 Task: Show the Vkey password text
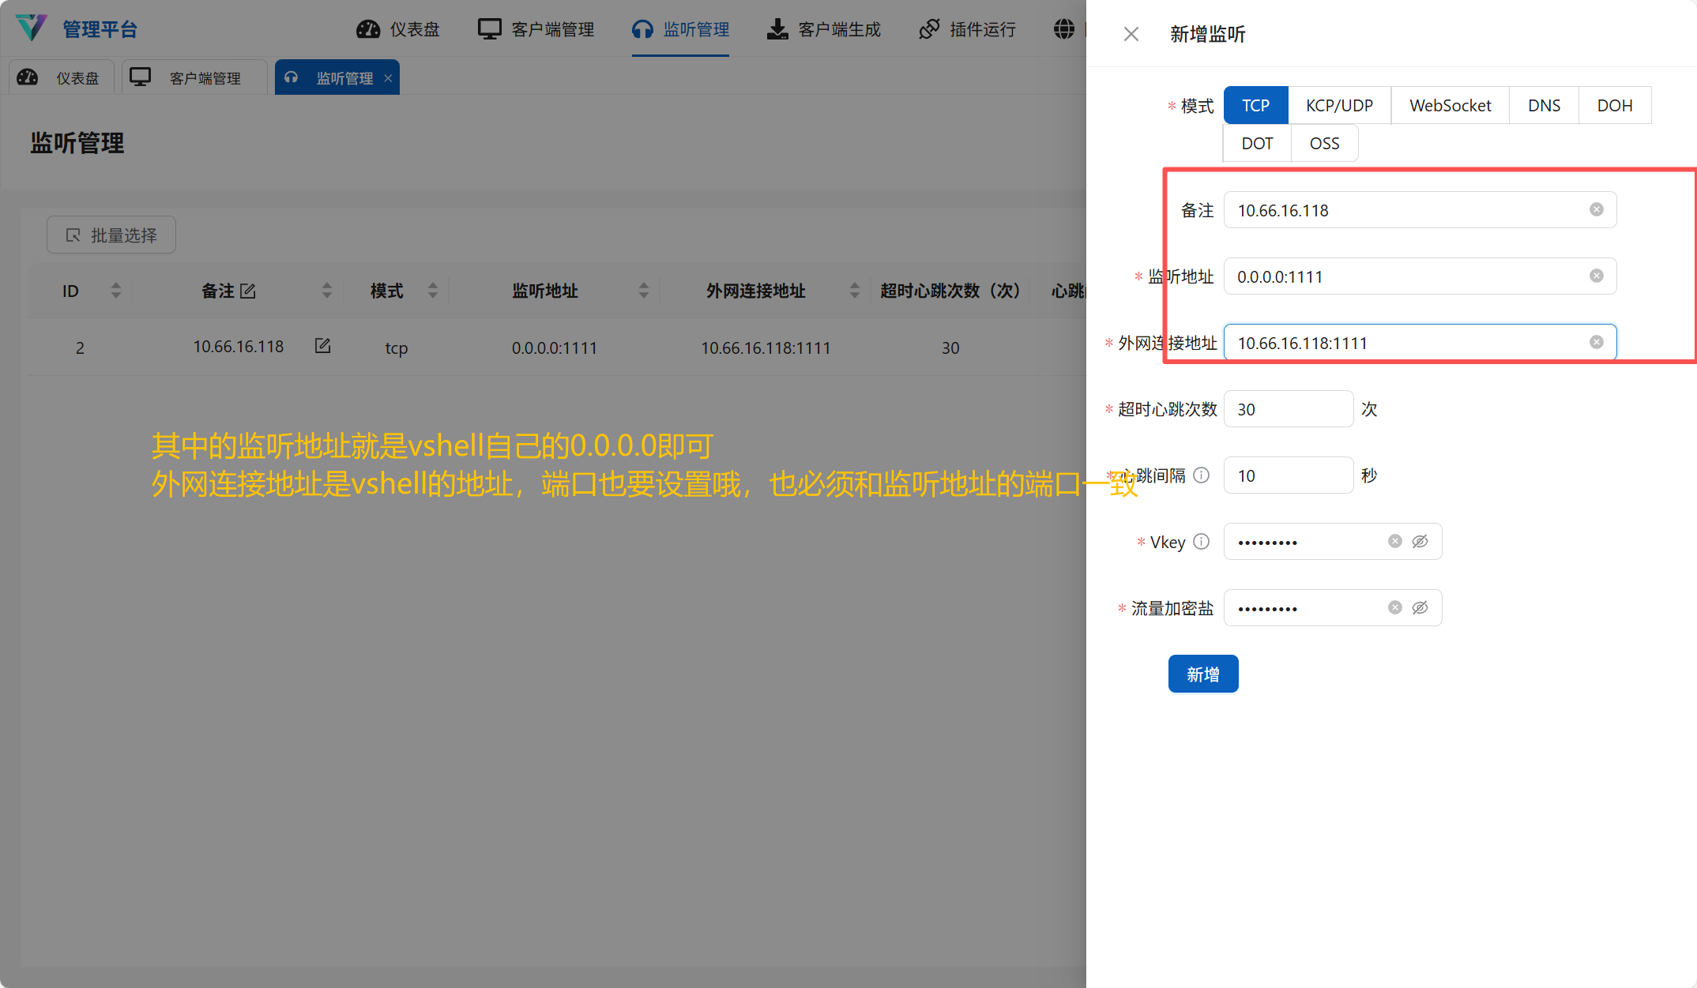tap(1420, 541)
